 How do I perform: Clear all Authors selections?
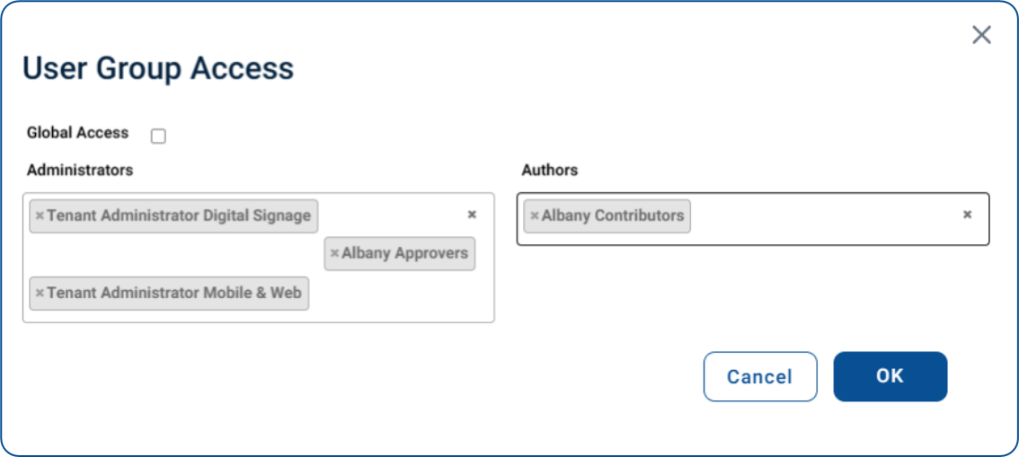[x=967, y=215]
